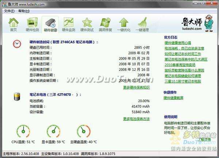Click the 主硬盘温度: 40 ℃ label
This screenshot has width=219, height=158.
83,142
